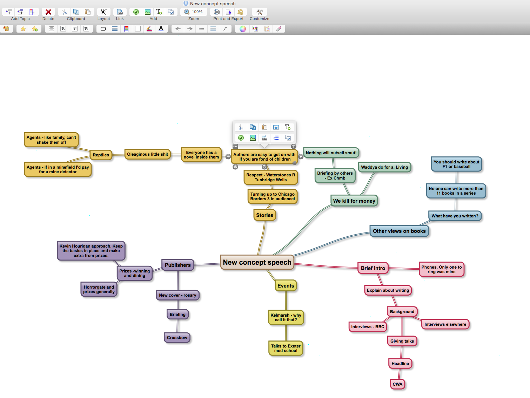Choose the scissors cut option in the popup
The width and height of the screenshot is (530, 398).
[241, 127]
